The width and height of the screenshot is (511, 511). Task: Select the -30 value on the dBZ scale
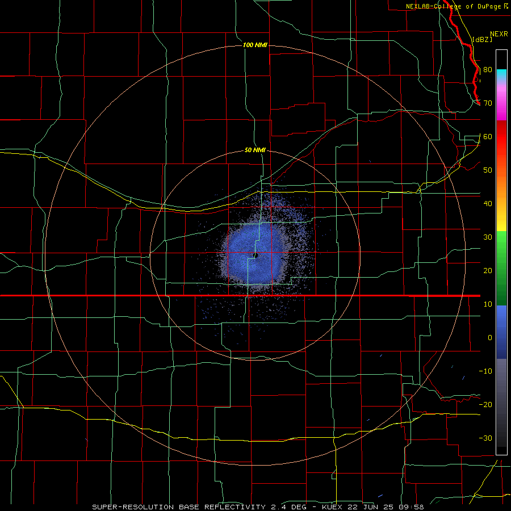coord(485,438)
